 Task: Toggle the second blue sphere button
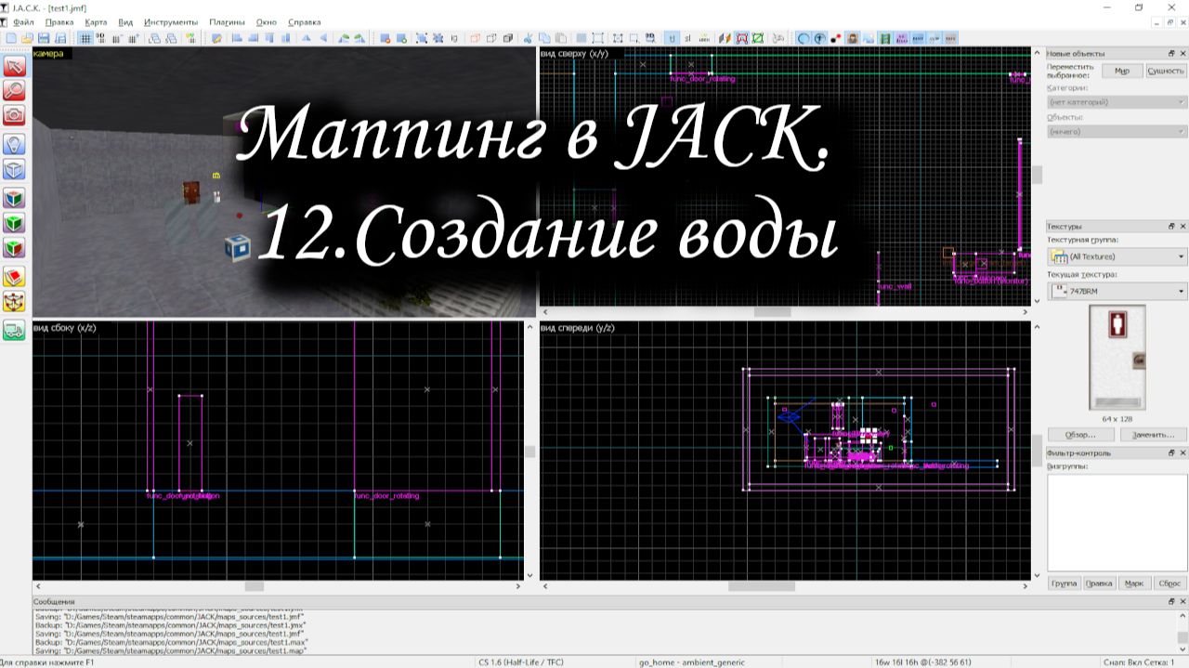click(820, 38)
